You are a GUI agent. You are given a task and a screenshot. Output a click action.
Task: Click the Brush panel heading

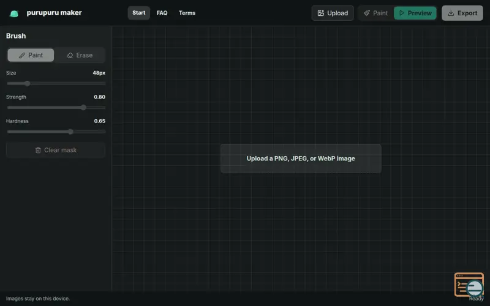[x=16, y=36]
